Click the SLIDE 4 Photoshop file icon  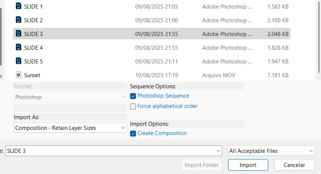(x=19, y=47)
